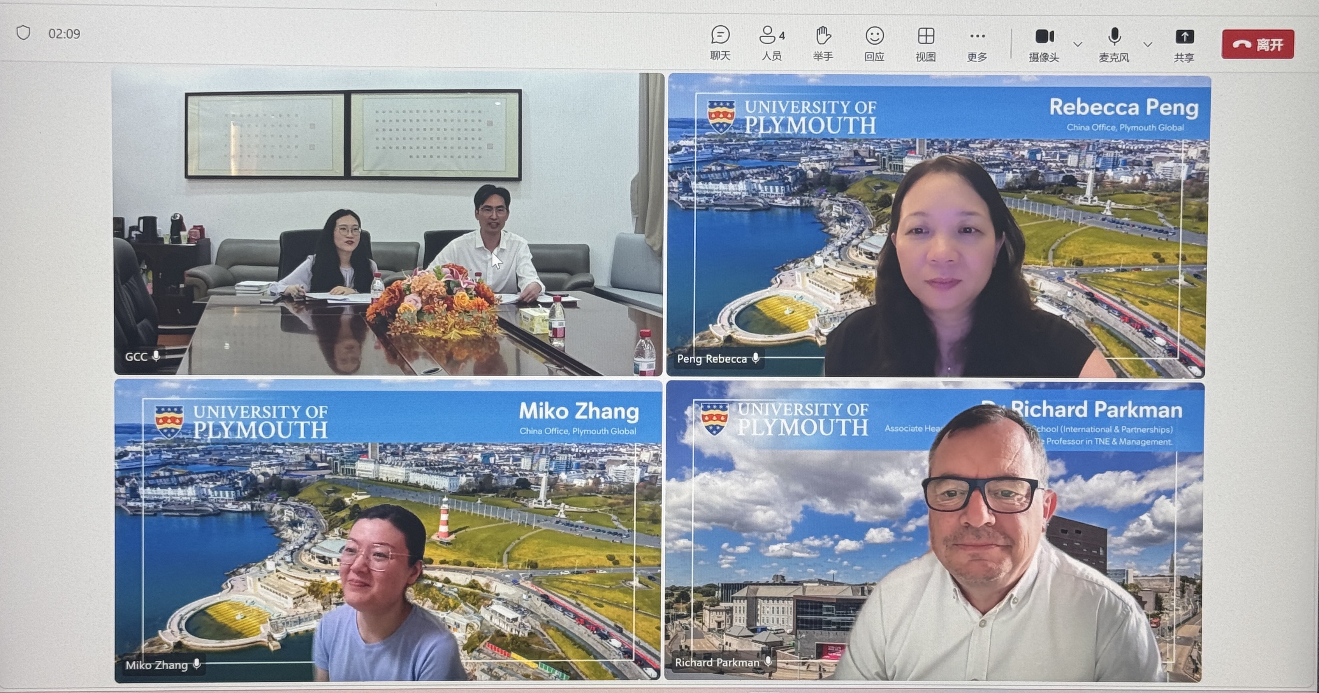Share your screen (共享)
Screen dimensions: 1319x693
click(x=1184, y=46)
